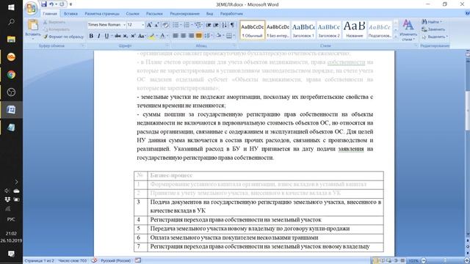Save document via Quick Access toolbar
The image size is (470, 264).
[x=44, y=4]
